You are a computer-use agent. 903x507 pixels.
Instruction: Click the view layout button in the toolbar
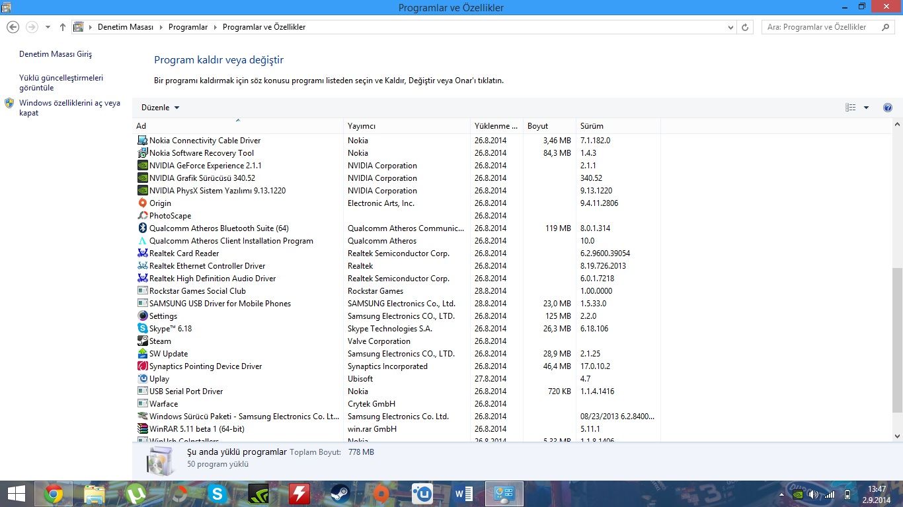(x=851, y=108)
